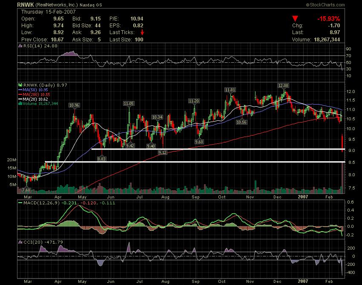The image size is (362, 285).
Task: Click the 8.83 low price label
Action: pos(102,159)
